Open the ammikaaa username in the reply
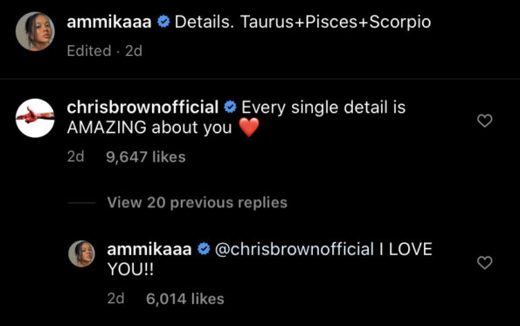The width and height of the screenshot is (520, 326). (x=149, y=249)
